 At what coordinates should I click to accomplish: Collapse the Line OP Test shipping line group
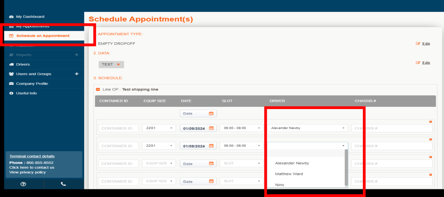98,90
